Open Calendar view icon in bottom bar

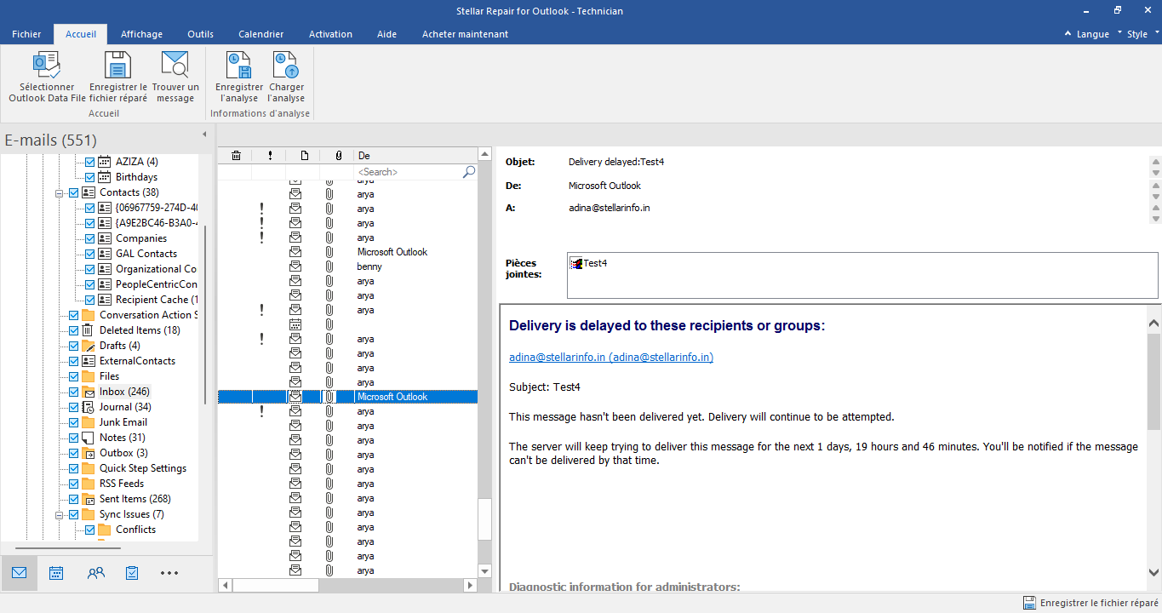(56, 573)
